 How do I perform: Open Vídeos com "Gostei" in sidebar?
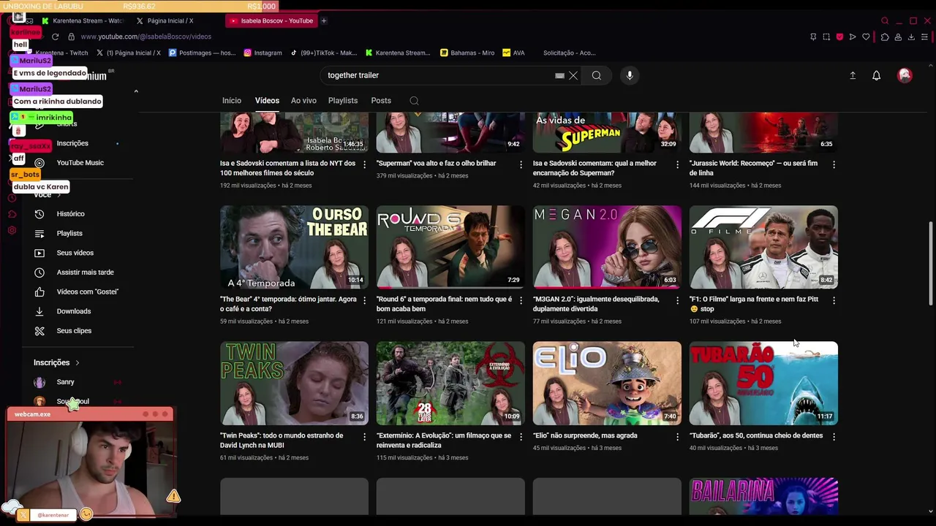87,291
